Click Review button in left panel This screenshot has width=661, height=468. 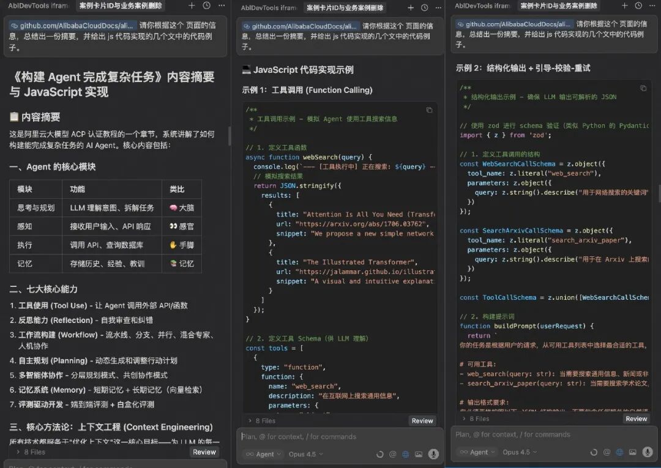point(204,452)
